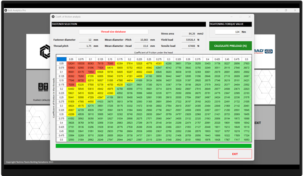Click the hexagon logo in main window

45,51
